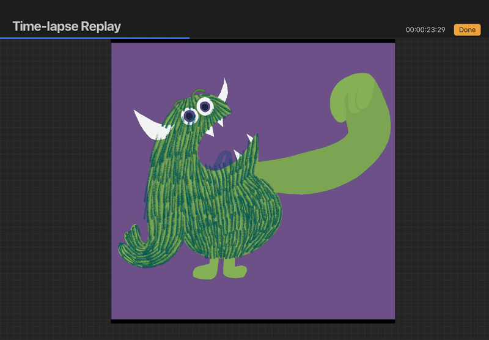489x340 pixels.
Task: Click the dark grid area left of canvas
Action: [x=55, y=183]
